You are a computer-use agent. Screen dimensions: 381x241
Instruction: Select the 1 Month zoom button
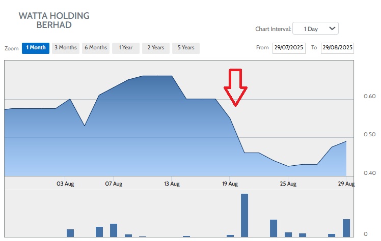tap(36, 48)
